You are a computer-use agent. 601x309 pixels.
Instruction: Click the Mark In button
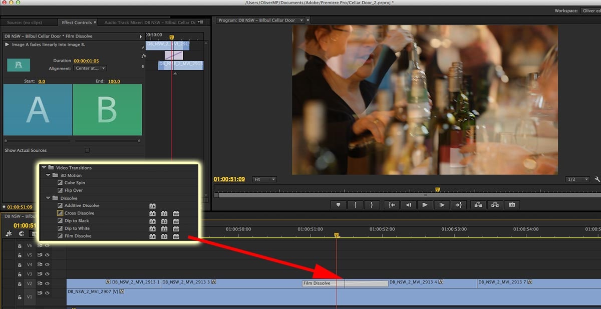pos(355,205)
